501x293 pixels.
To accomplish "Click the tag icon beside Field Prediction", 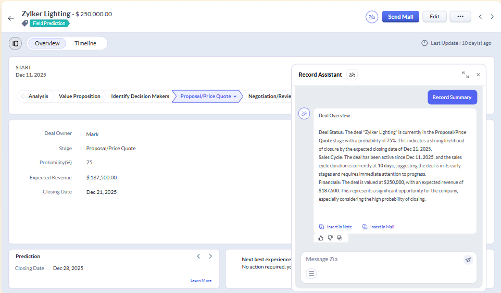I will pos(24,23).
